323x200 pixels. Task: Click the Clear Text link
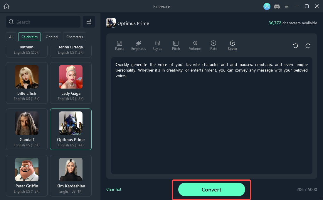click(x=114, y=189)
